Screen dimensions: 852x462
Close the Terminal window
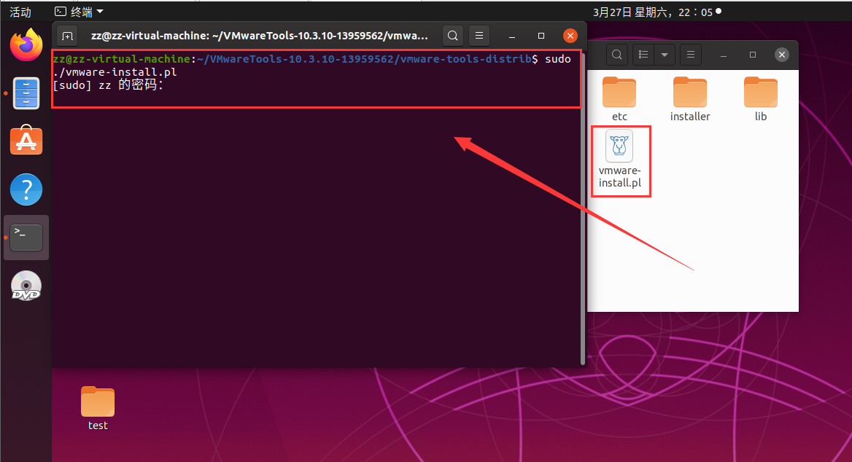click(570, 36)
